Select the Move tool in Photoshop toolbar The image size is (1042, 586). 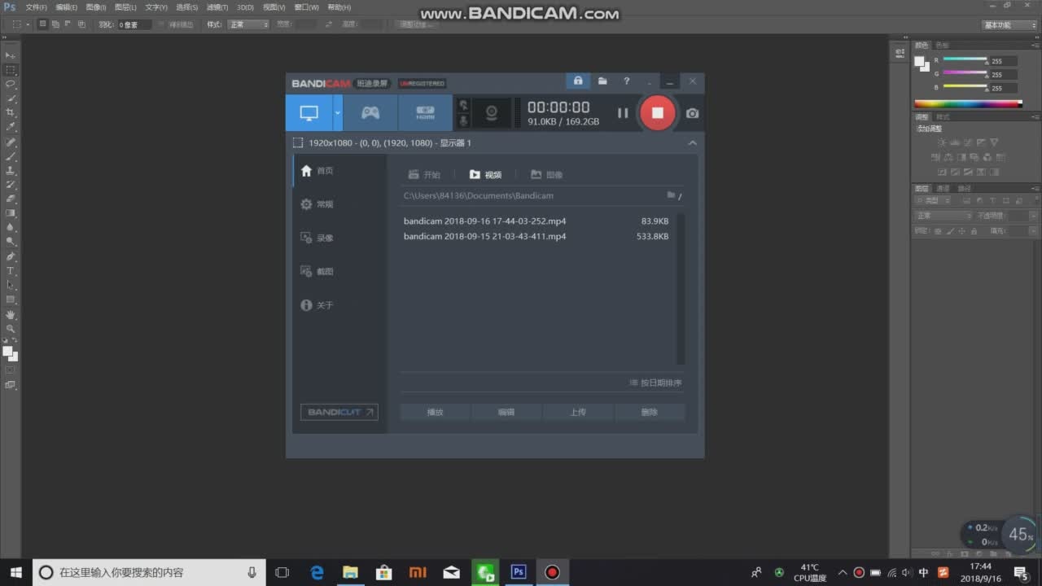(x=11, y=55)
